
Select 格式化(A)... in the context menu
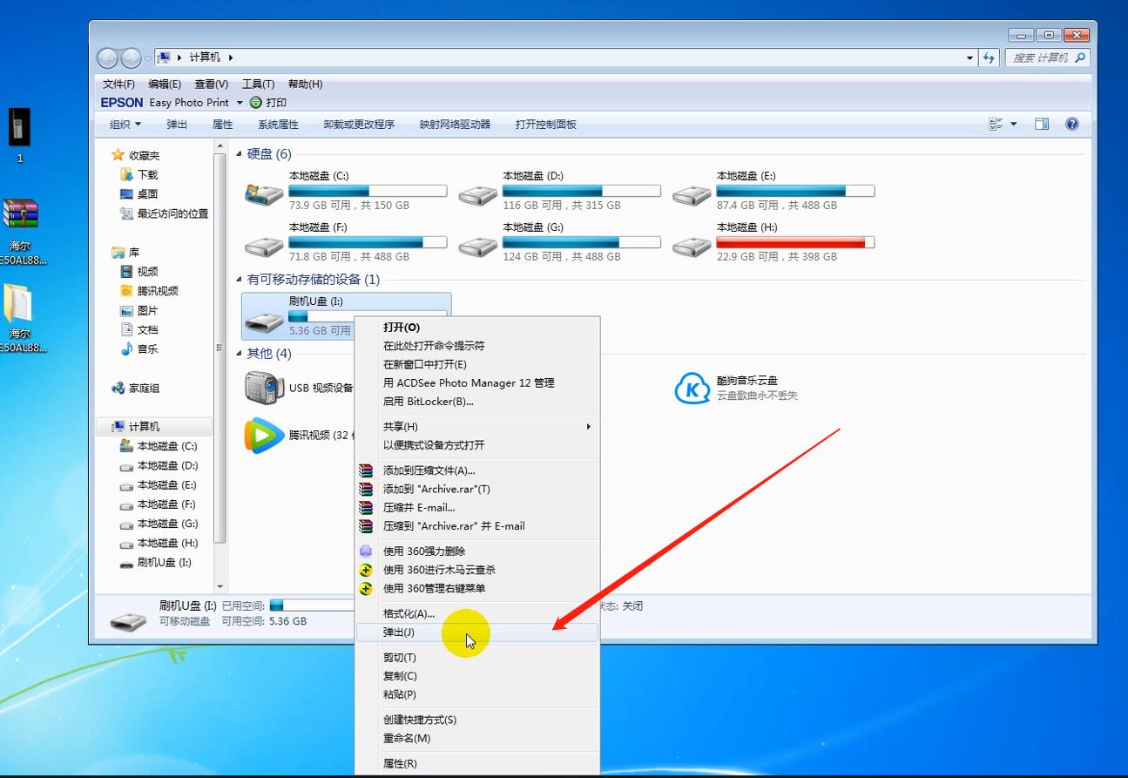(x=409, y=614)
